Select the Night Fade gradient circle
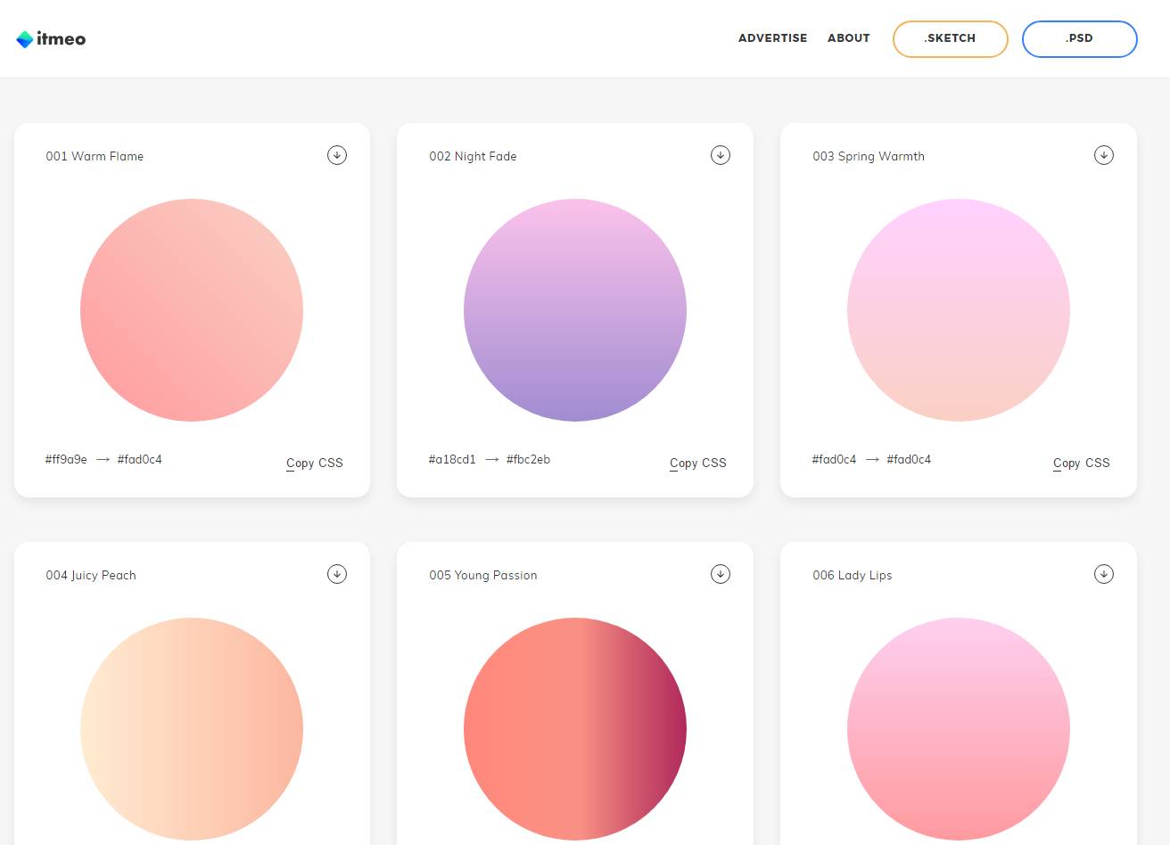Screen dimensions: 1170x845 575,310
